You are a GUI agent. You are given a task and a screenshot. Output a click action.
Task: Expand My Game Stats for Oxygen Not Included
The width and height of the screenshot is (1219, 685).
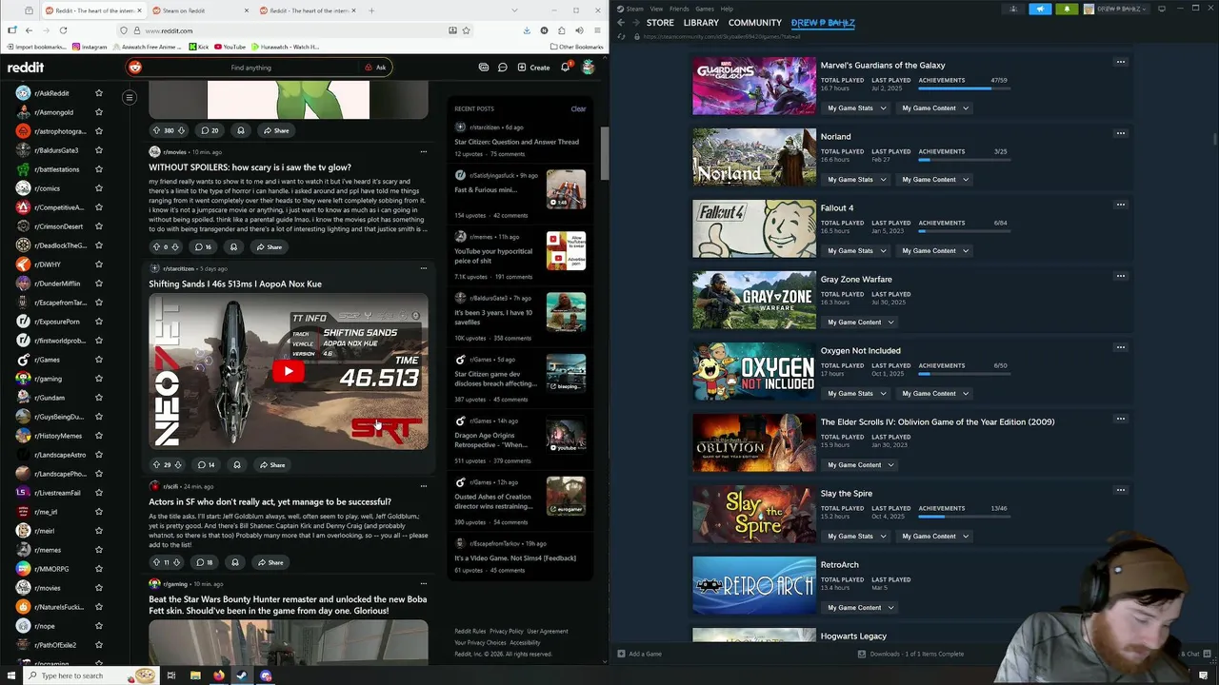pyautogui.click(x=856, y=394)
